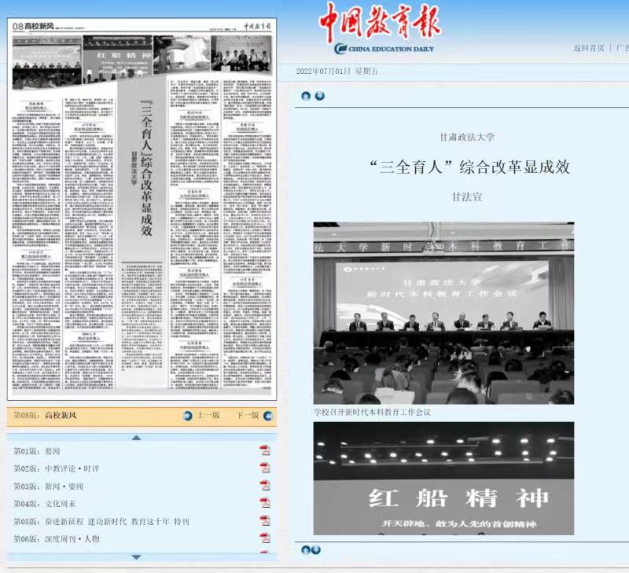Click the 红船精神 photo in the article
Image resolution: width=629 pixels, height=573 pixels.
coord(443,479)
